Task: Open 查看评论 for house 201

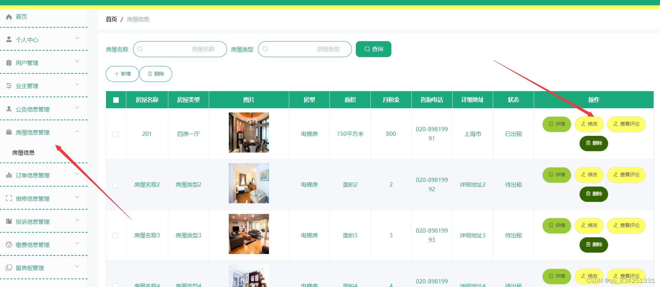Action: coord(626,124)
